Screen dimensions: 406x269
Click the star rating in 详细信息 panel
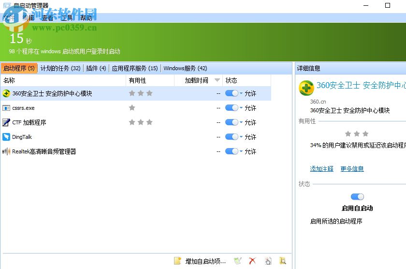coord(357,134)
